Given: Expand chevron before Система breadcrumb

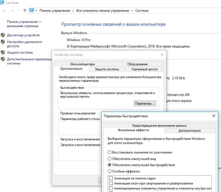Looking at the screenshot, I should [132, 11].
